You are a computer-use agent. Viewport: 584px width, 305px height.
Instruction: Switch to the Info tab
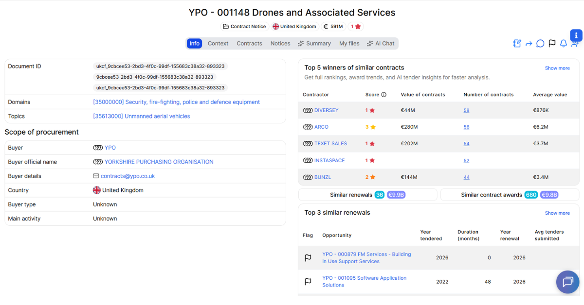pos(195,44)
